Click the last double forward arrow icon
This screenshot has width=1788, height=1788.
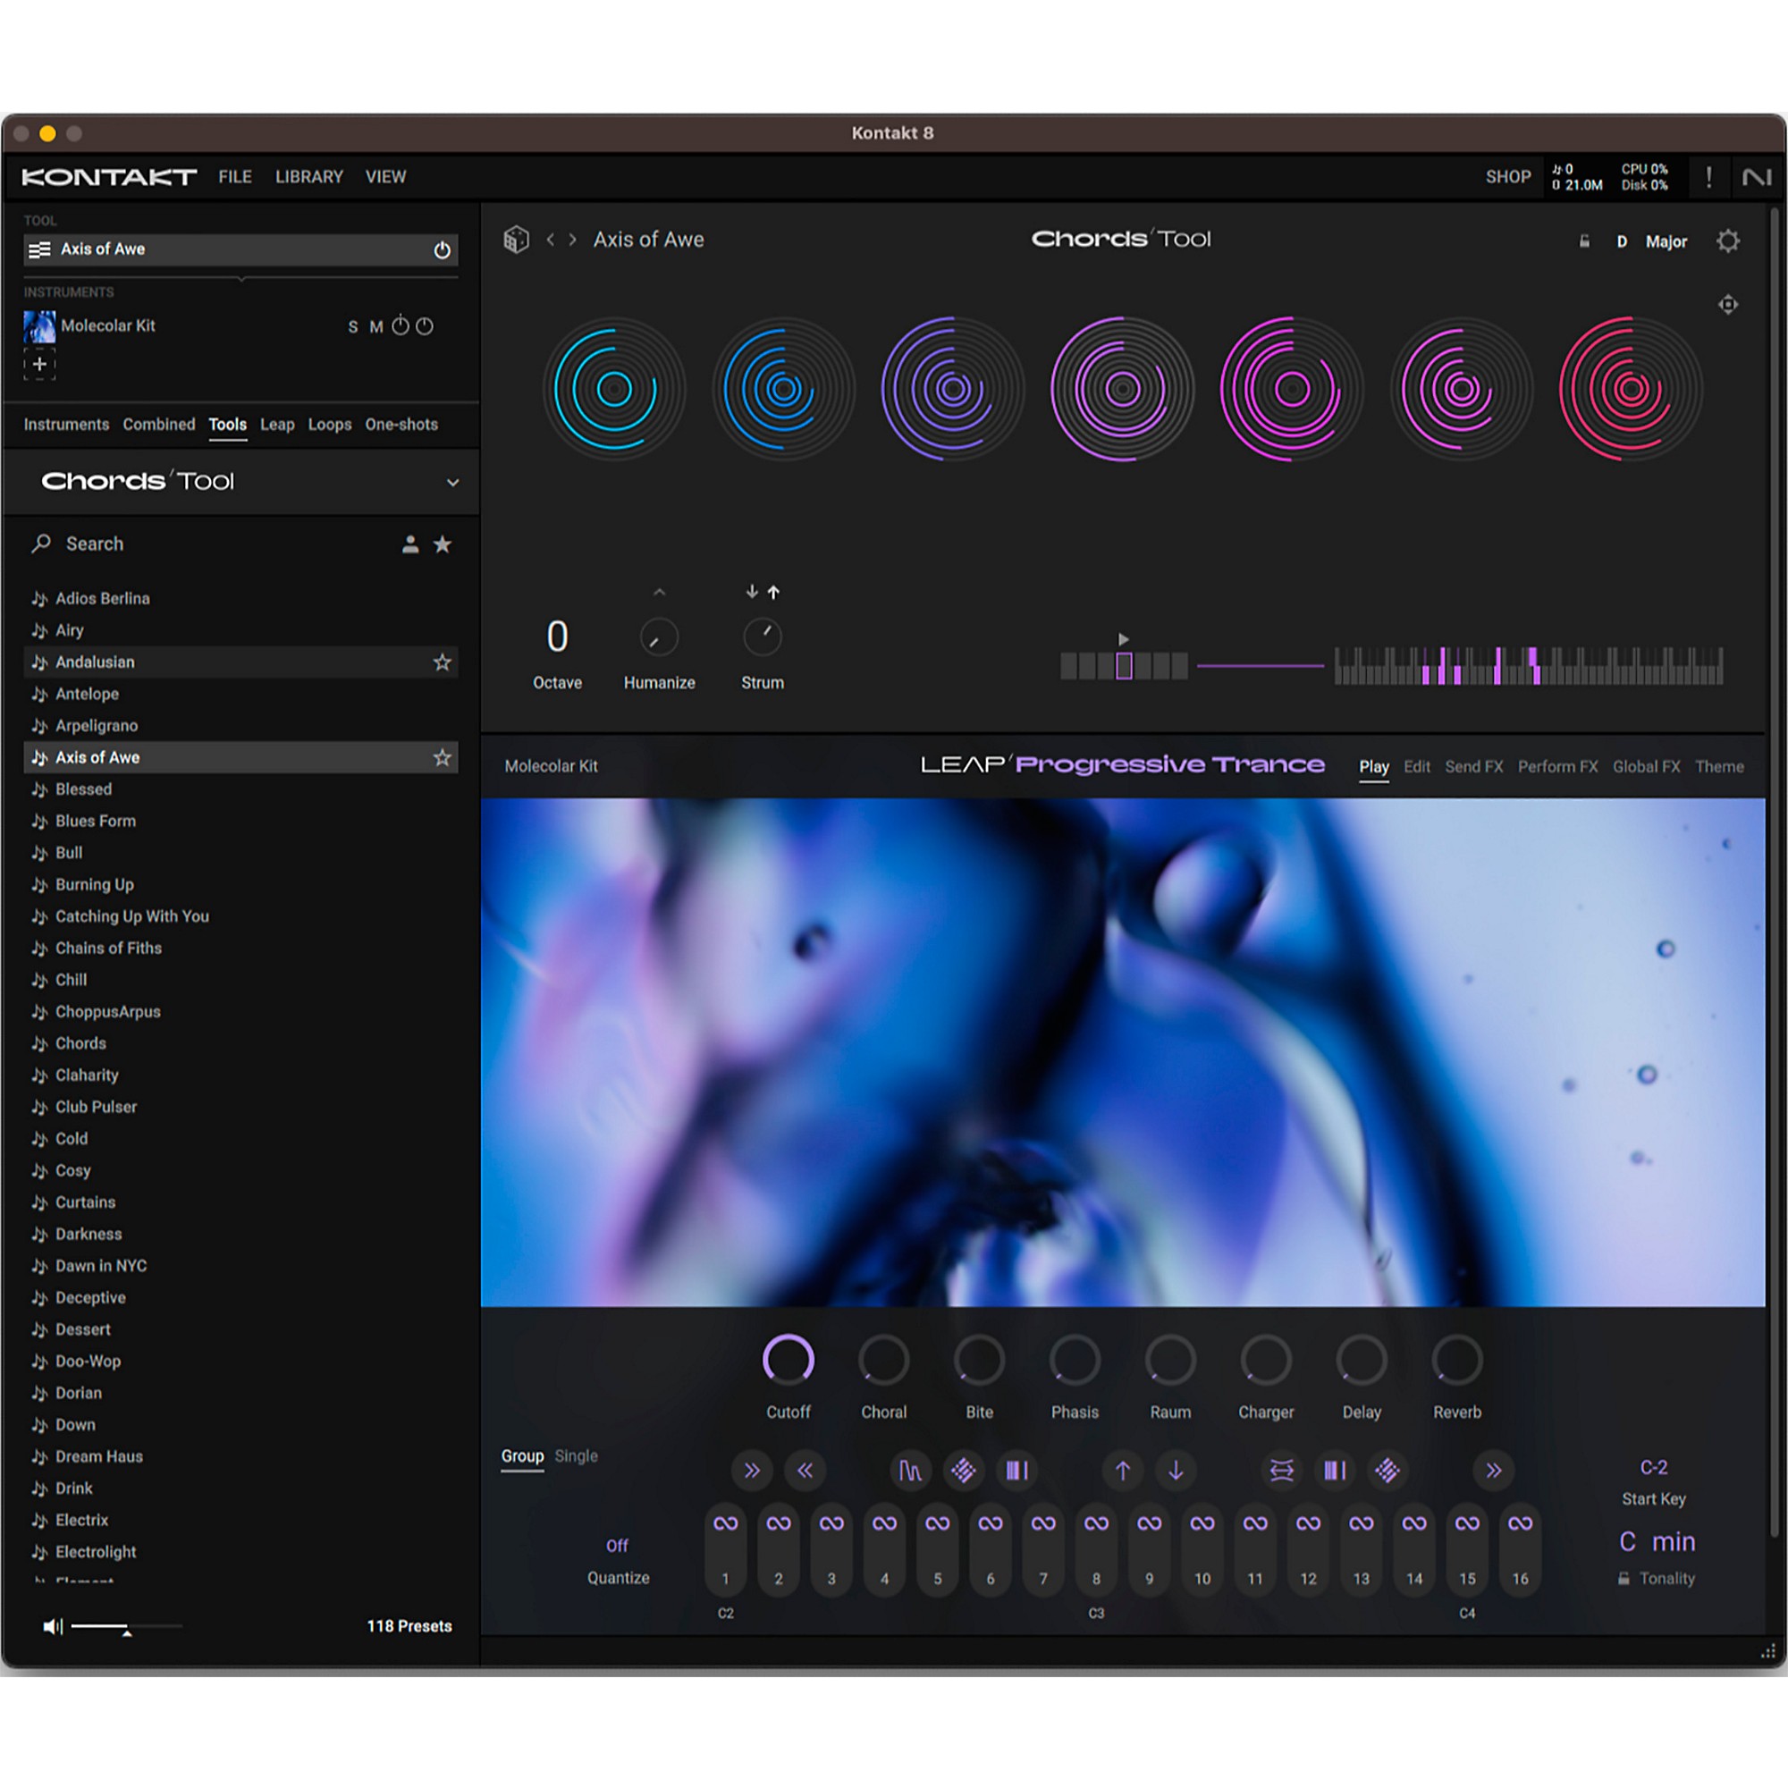(x=1493, y=1470)
